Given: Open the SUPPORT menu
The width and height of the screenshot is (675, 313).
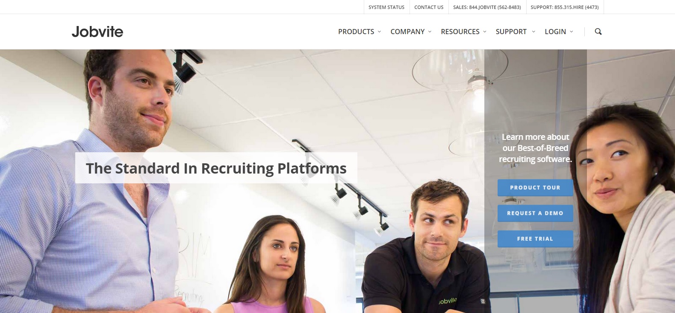Looking at the screenshot, I should [x=511, y=32].
